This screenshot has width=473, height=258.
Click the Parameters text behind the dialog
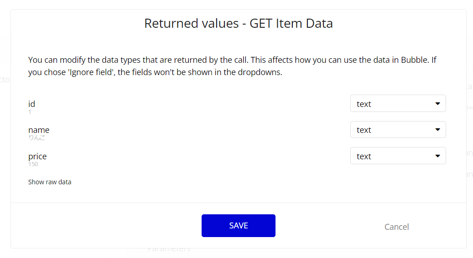pos(169,249)
